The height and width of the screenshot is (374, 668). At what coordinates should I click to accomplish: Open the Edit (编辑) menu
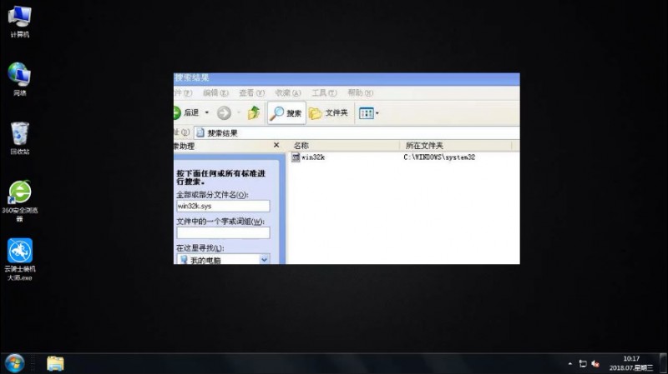coord(215,92)
